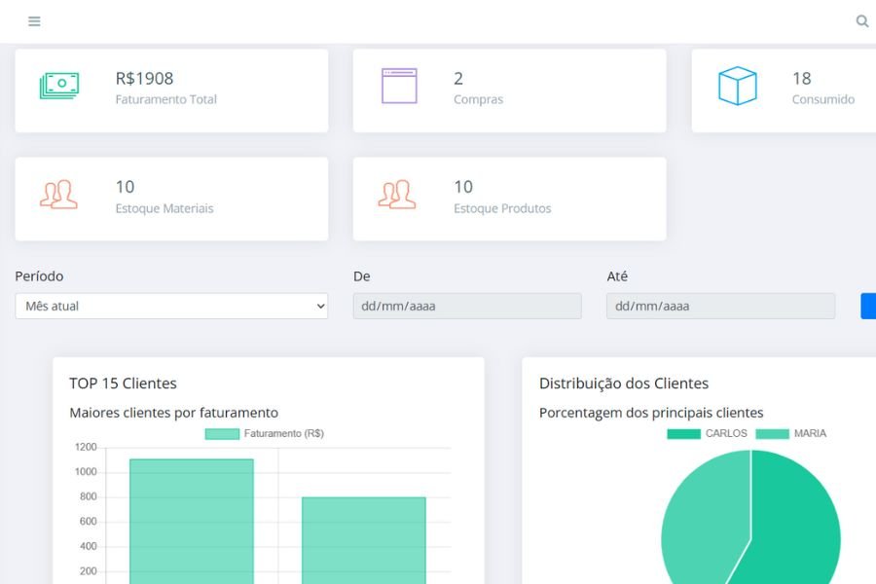This screenshot has height=584, width=876.
Task: Open the Período dropdown showing Mês atual
Action: click(x=171, y=306)
